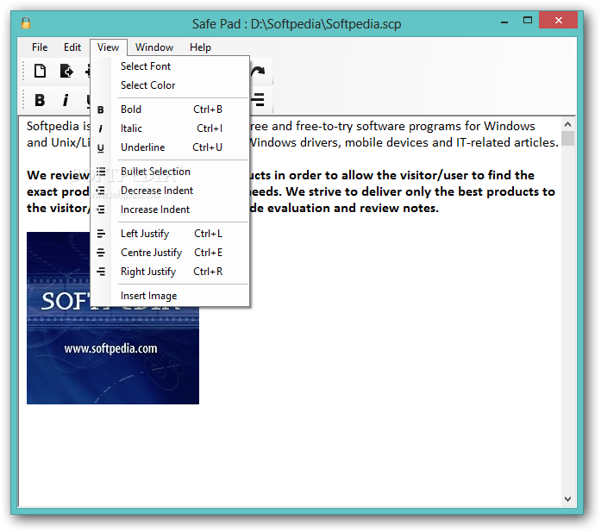This screenshot has height=532, width=601.
Task: Choose Right Justify menu entry
Action: (x=171, y=272)
